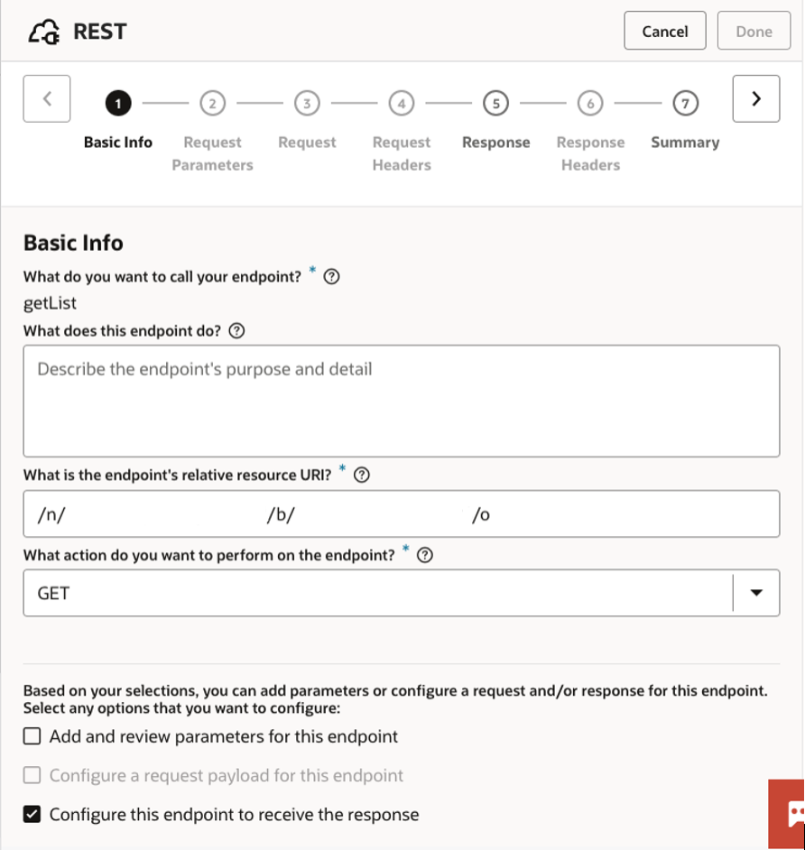
Task: Open help for endpoint action question
Action: coord(425,556)
